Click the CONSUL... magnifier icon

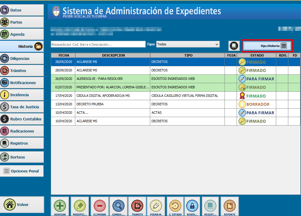point(118,206)
